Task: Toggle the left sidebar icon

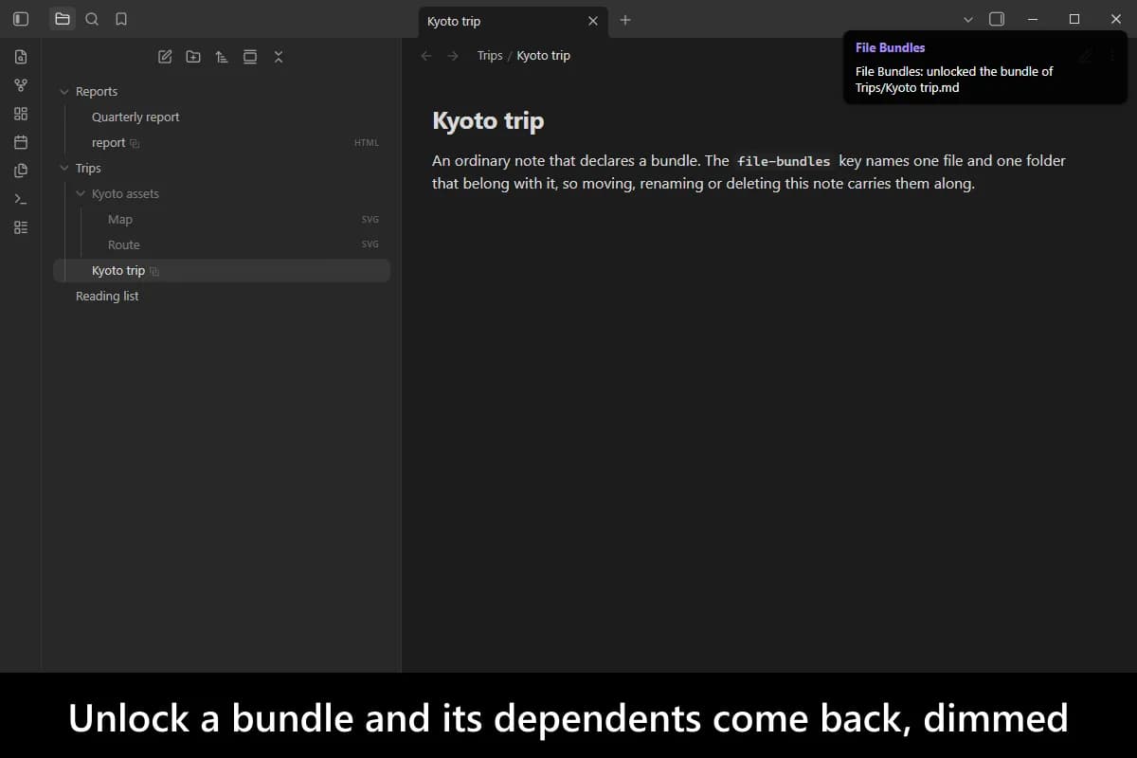Action: [x=21, y=19]
